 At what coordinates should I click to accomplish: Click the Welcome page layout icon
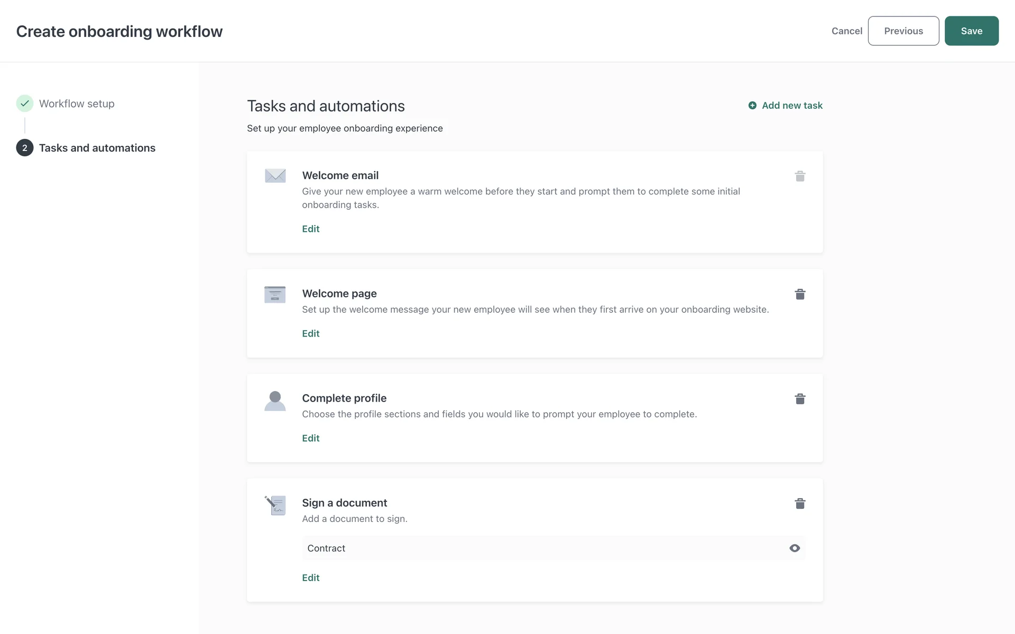point(275,294)
